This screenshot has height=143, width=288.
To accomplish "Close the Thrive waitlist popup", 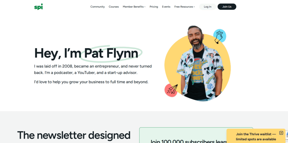I will click(281, 133).
